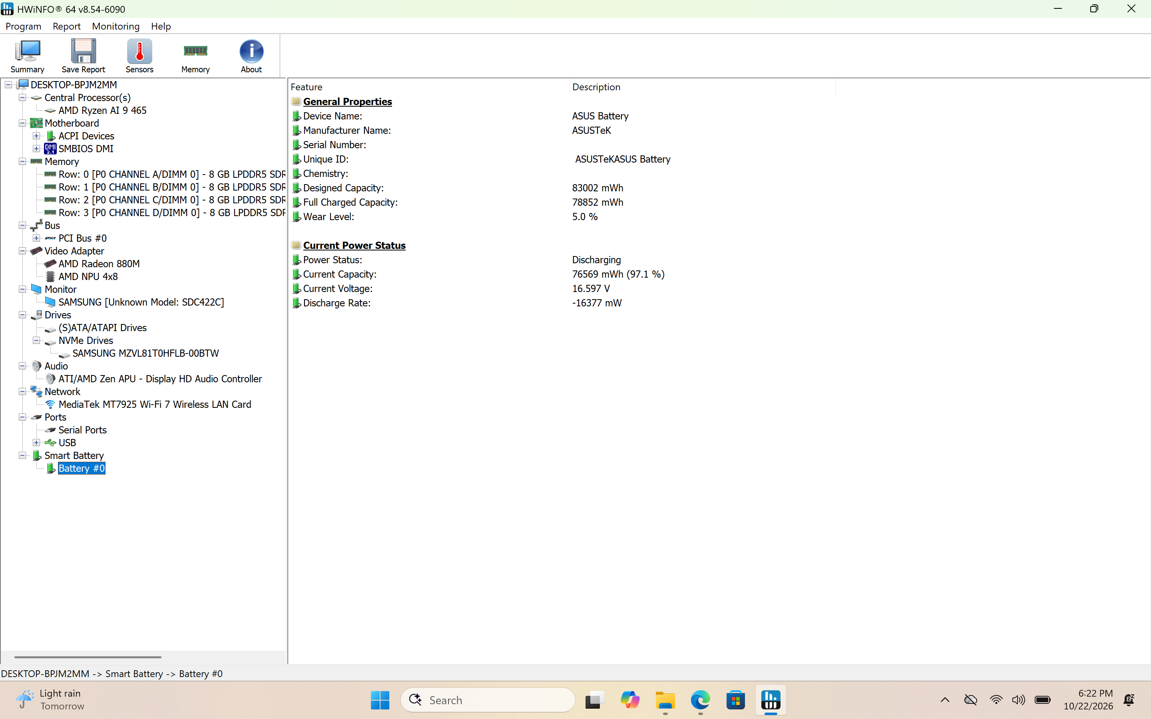Open the Program menu

[23, 26]
